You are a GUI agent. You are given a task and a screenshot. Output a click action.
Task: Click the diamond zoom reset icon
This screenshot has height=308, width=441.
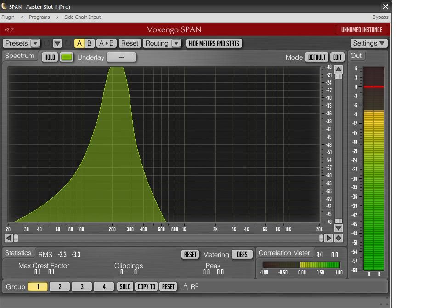[339, 238]
